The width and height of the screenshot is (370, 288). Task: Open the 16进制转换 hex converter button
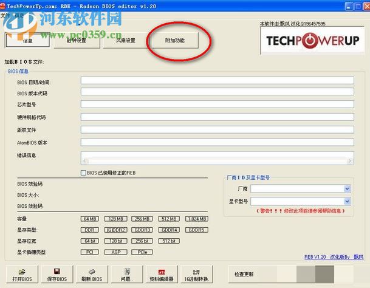coord(197,274)
